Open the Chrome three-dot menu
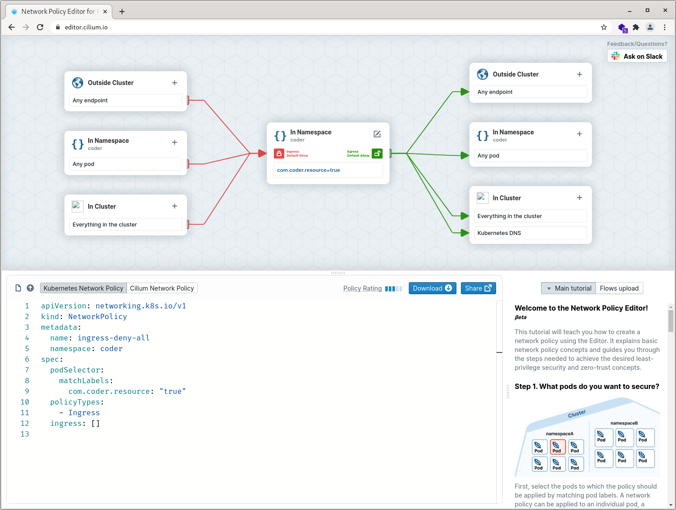The width and height of the screenshot is (676, 510). [x=664, y=27]
